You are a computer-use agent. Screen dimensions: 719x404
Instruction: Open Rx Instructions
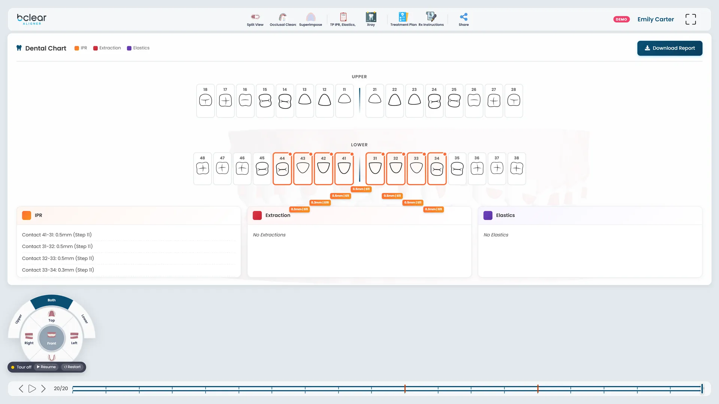[431, 19]
